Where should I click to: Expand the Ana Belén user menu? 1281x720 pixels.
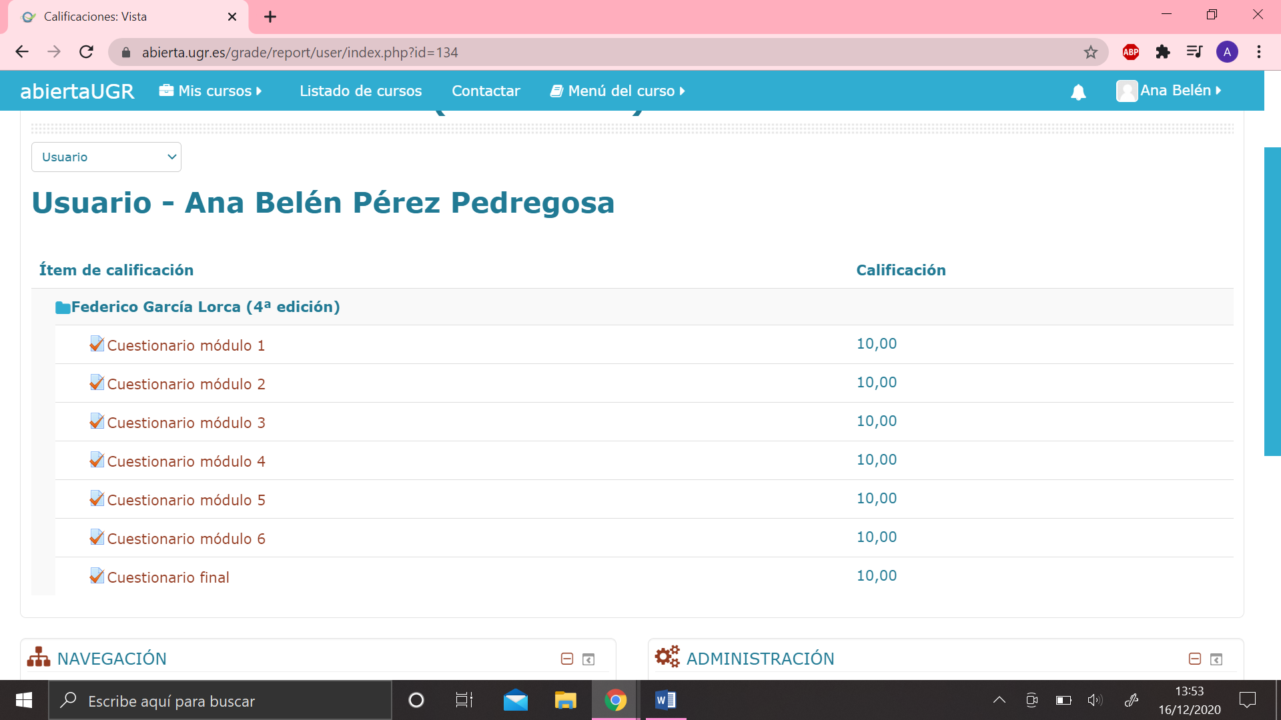(x=1169, y=91)
